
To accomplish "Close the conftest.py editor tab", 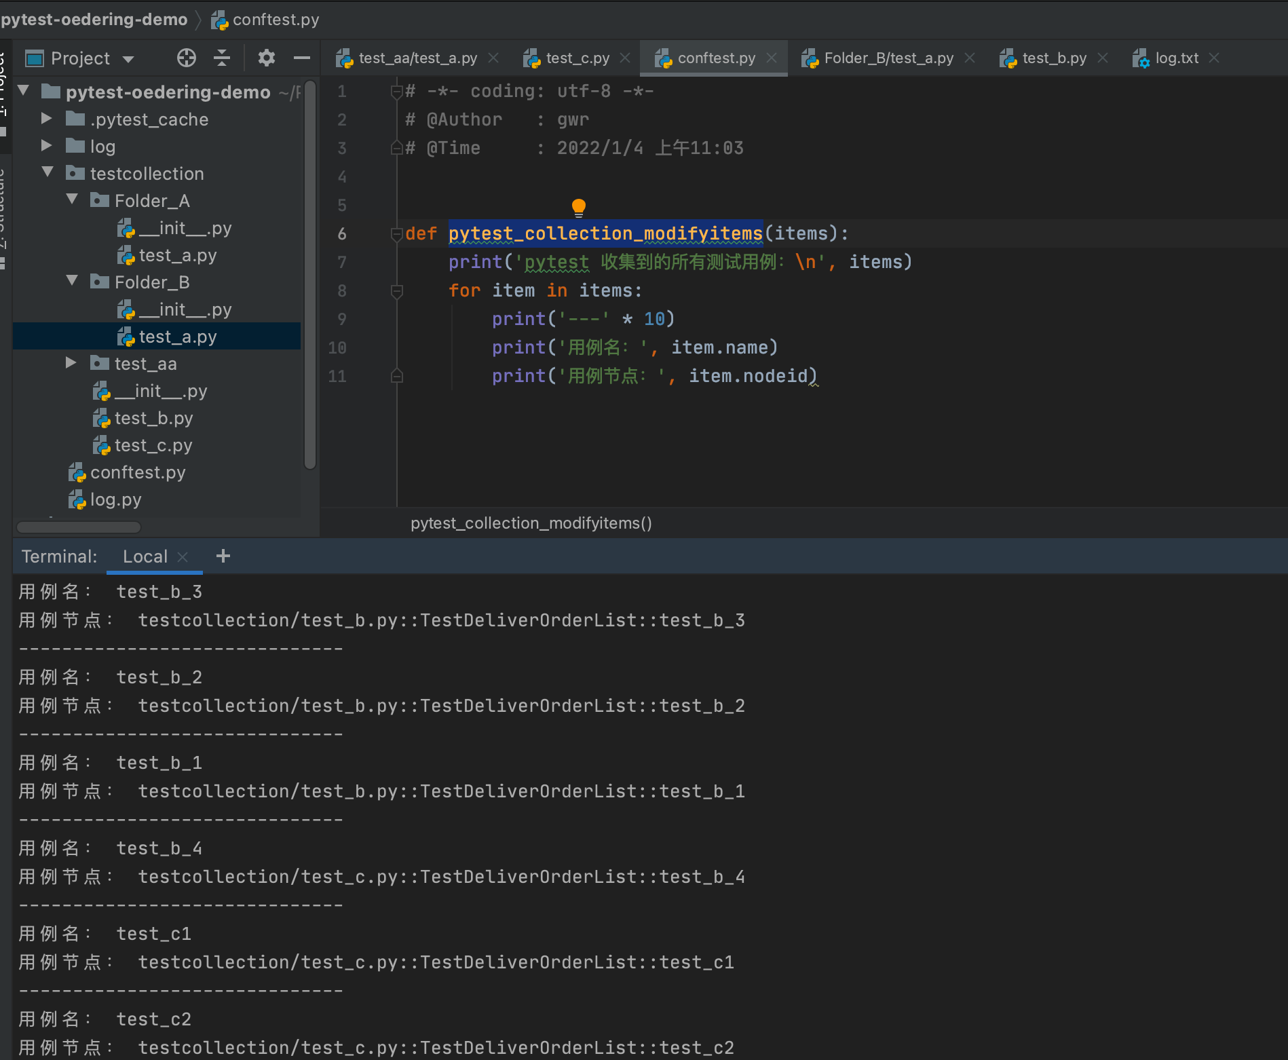I will coord(772,58).
